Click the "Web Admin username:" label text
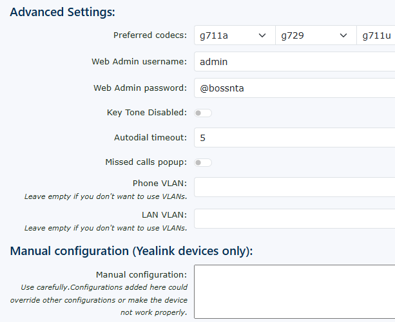Viewport: 395px width, 322px height. click(x=139, y=62)
